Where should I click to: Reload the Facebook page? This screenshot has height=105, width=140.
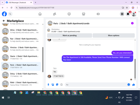pyautogui.click(x=11, y=8)
